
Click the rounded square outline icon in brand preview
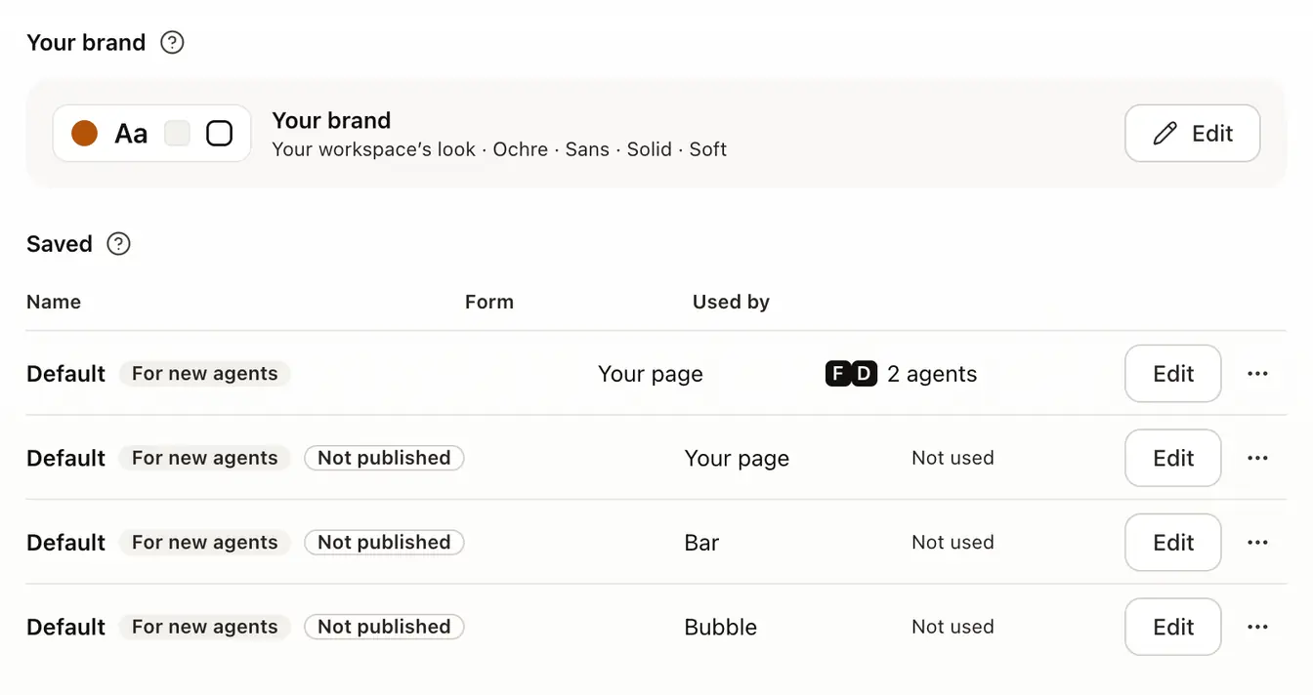click(220, 134)
